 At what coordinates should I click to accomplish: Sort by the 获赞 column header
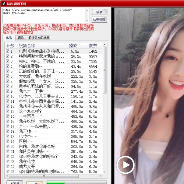[95, 46]
